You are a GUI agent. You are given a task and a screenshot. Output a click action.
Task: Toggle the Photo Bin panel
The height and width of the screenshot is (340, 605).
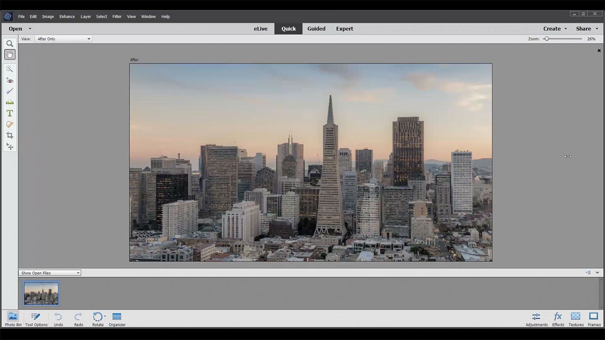(13, 319)
